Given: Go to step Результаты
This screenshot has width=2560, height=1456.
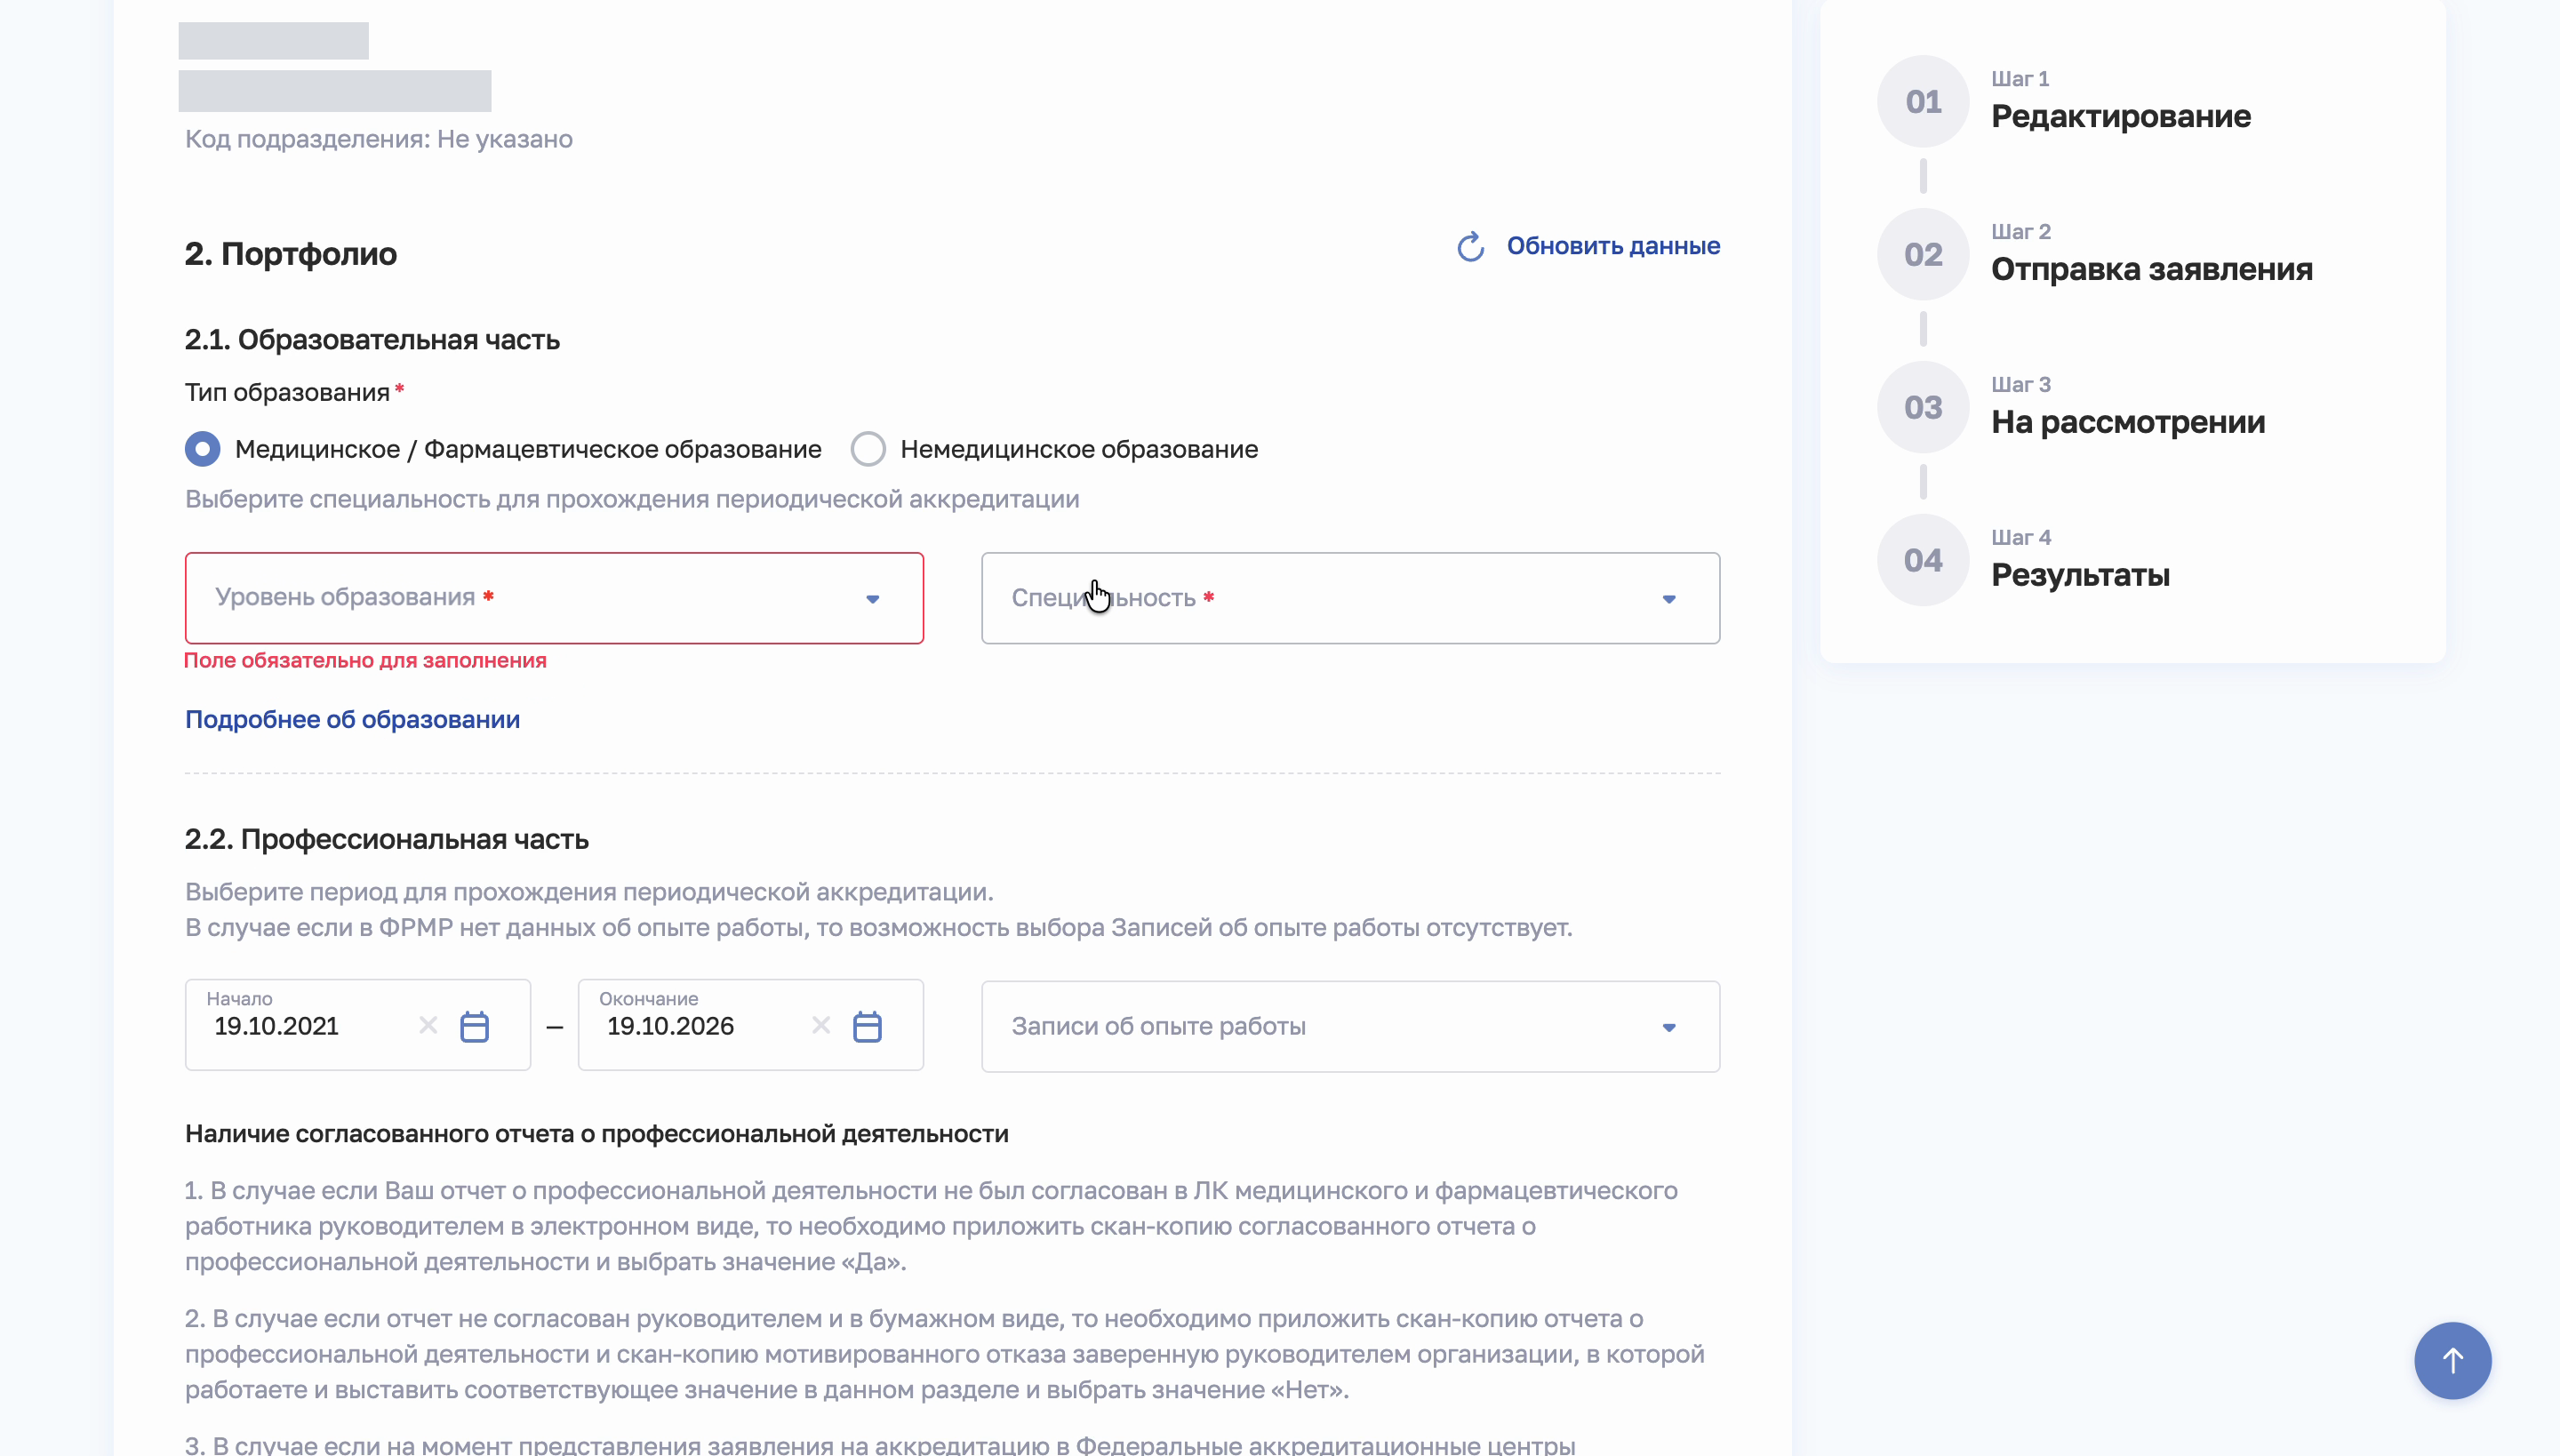Looking at the screenshot, I should pyautogui.click(x=2080, y=575).
